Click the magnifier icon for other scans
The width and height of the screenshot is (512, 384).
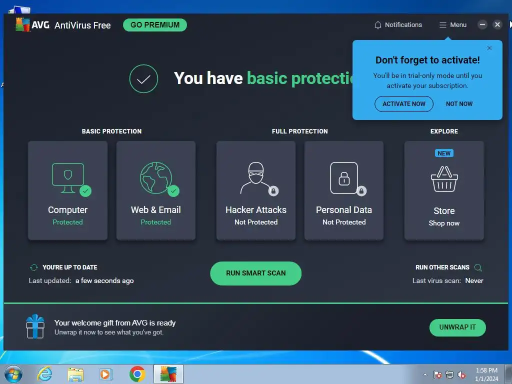tap(478, 268)
